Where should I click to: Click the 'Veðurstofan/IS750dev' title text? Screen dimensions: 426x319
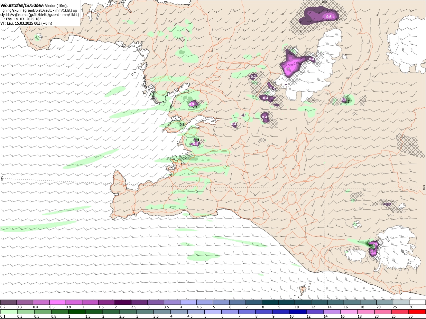(22, 6)
